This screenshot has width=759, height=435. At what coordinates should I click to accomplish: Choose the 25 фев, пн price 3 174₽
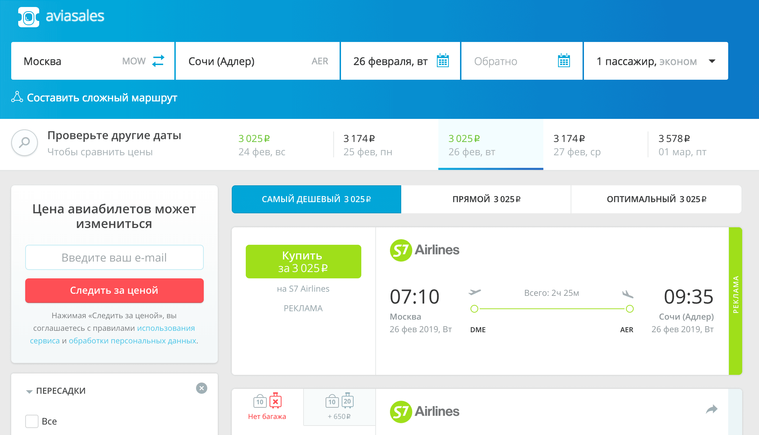pos(385,145)
